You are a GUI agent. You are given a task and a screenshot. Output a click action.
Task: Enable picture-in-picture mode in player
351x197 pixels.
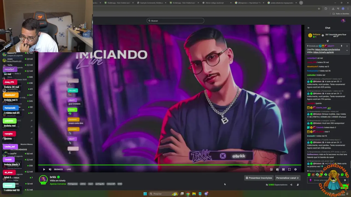coord(271,169)
